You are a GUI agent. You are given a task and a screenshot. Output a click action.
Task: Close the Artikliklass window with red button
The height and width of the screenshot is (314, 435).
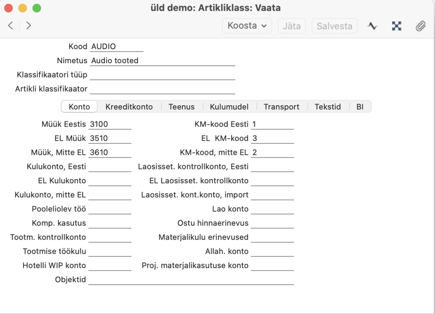click(8, 8)
